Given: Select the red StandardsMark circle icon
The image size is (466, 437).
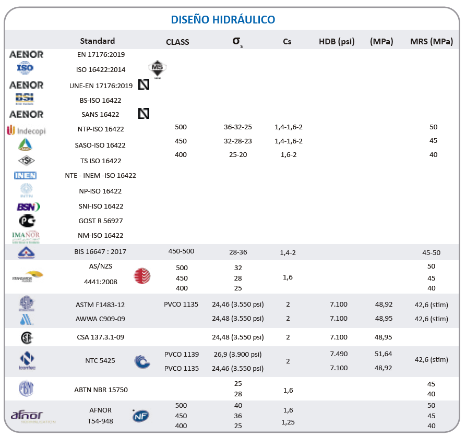Looking at the screenshot, I should 142,276.
